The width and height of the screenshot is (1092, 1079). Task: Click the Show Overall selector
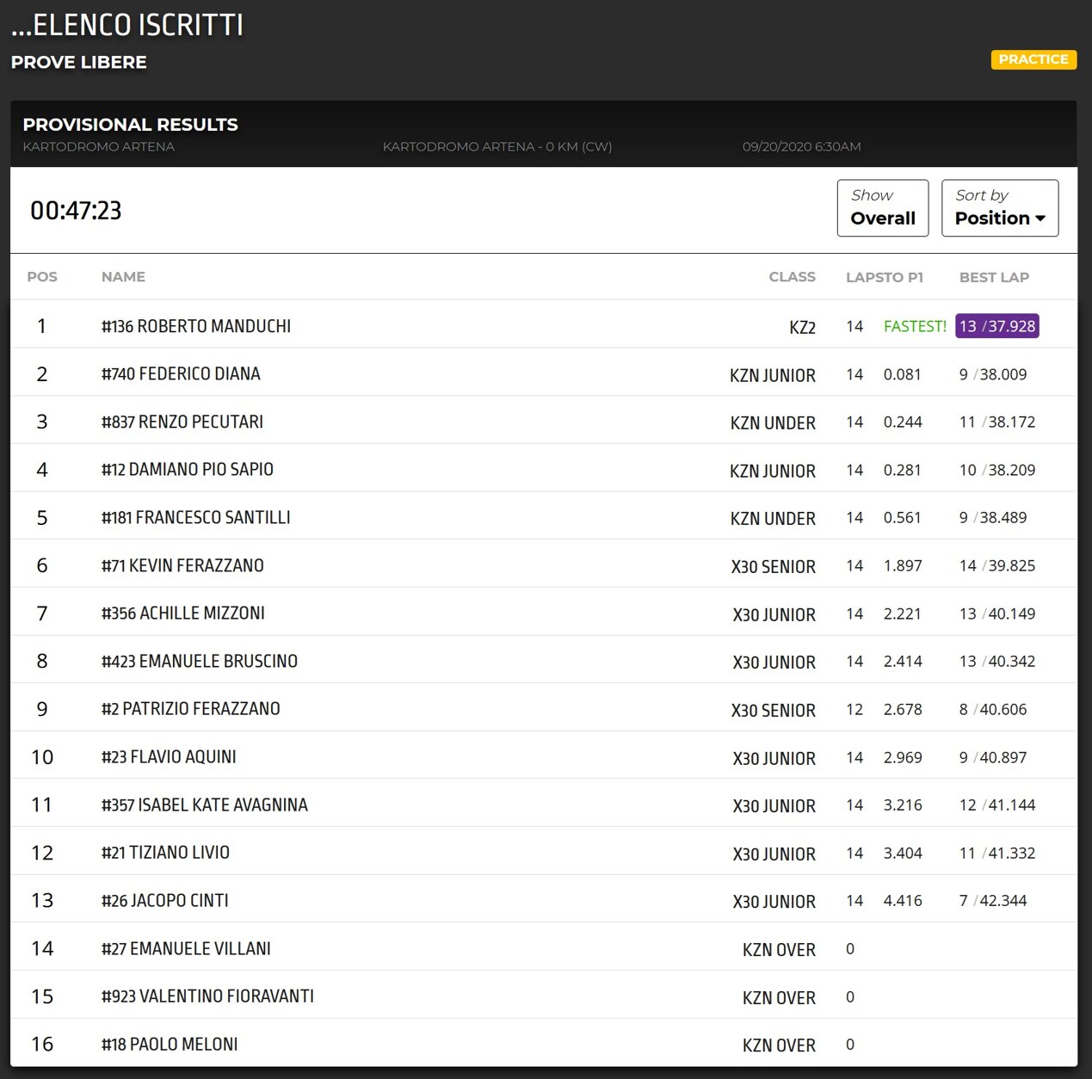click(x=882, y=207)
